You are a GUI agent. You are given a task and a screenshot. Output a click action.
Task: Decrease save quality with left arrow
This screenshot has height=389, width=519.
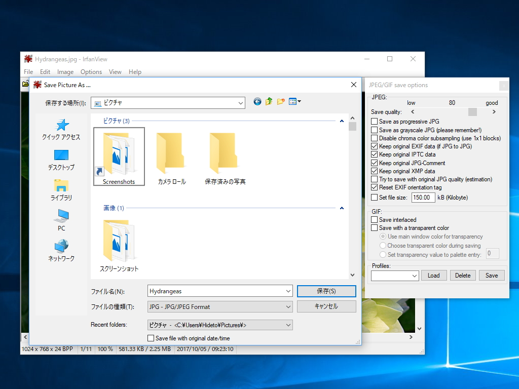coord(413,112)
